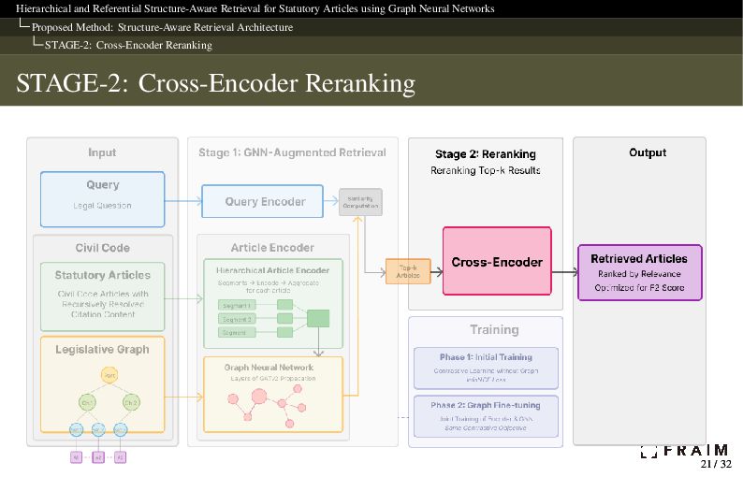Viewport: 743px width, 477px height.
Task: Click the yellow Part node
Action: tap(109, 375)
